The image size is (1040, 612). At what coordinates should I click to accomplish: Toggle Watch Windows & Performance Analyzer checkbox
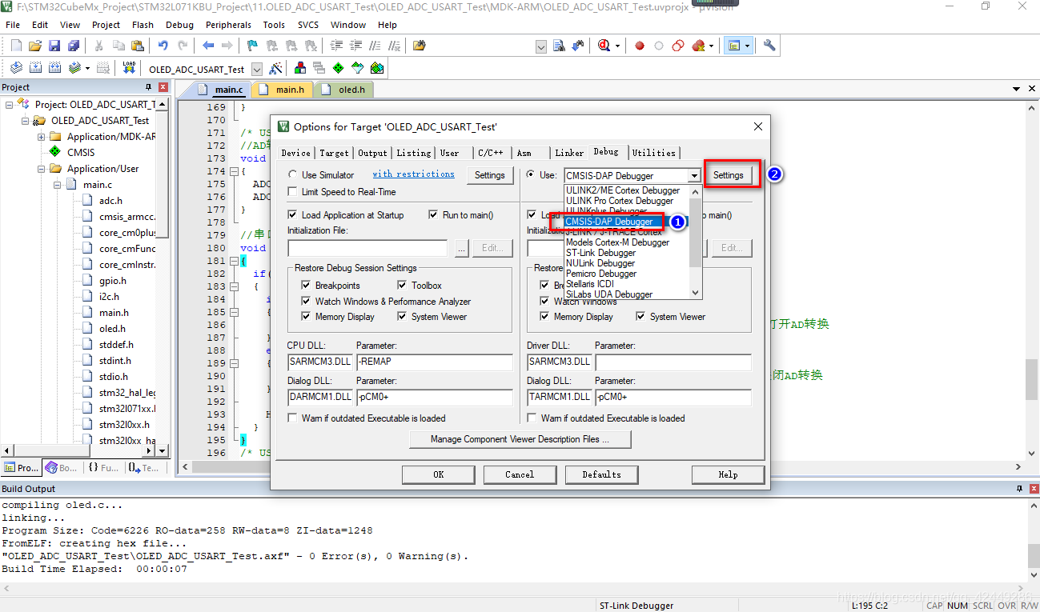coord(307,302)
